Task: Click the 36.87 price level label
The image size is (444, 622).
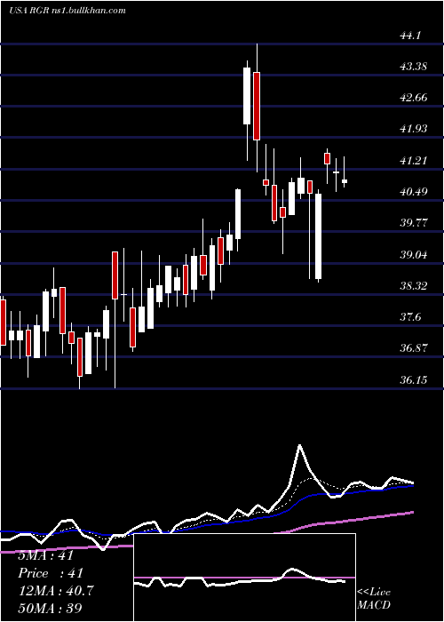Action: point(414,348)
